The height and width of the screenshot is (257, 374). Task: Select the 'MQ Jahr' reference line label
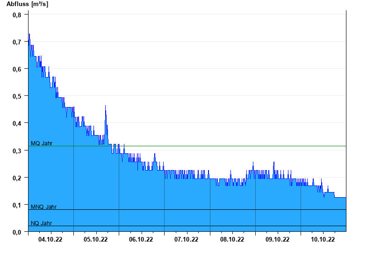[x=42, y=143]
